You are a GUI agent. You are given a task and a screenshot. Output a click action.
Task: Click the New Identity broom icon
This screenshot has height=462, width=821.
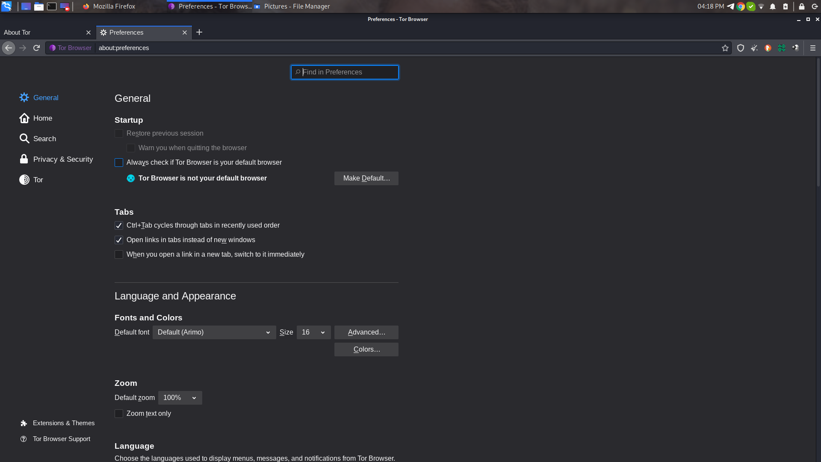pyautogui.click(x=754, y=48)
